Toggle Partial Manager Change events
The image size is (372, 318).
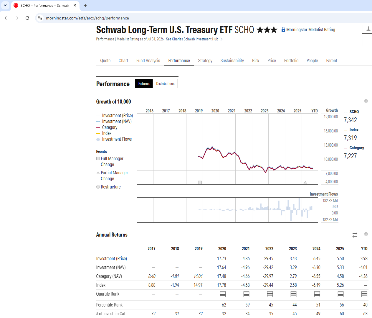[x=112, y=176]
